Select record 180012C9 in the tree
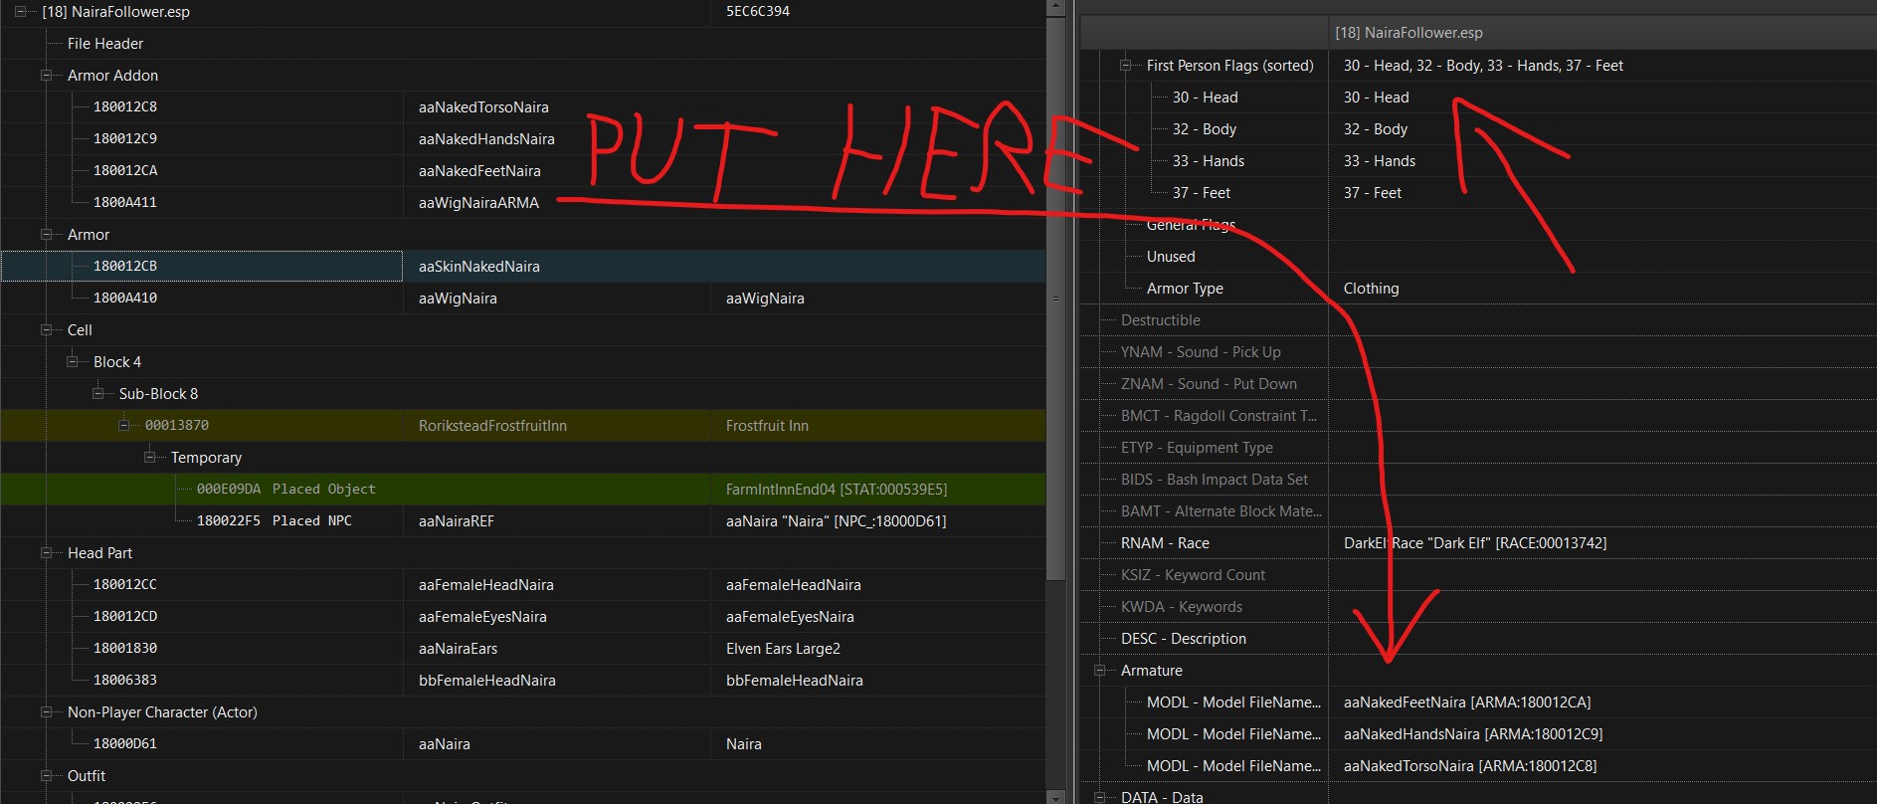The width and height of the screenshot is (1877, 804). [125, 139]
